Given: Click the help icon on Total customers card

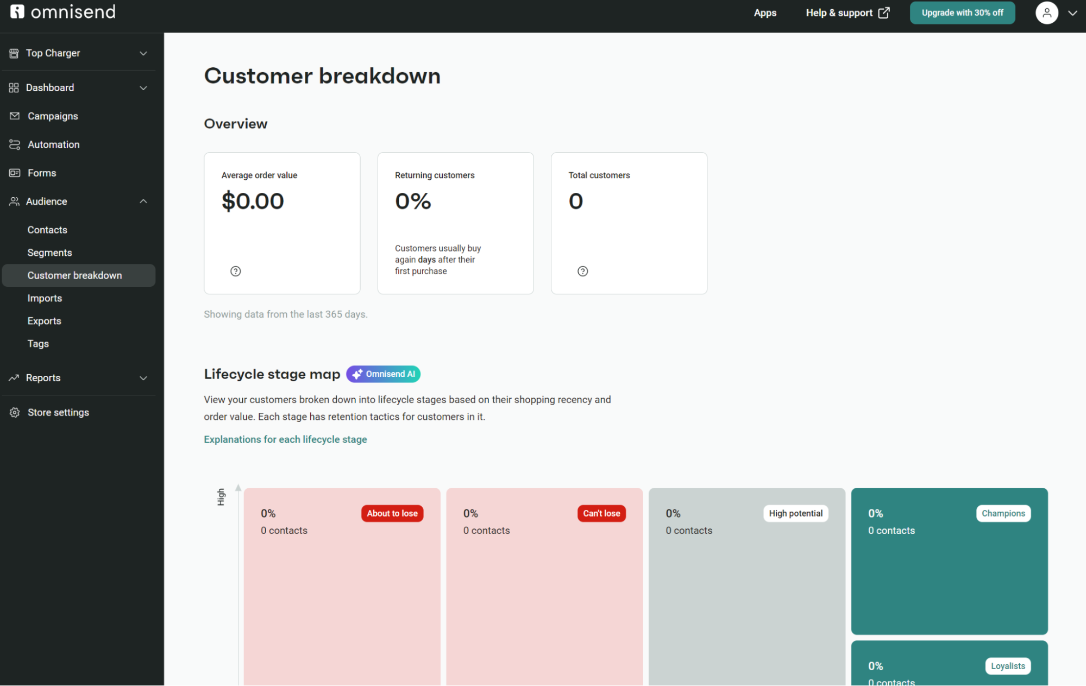Looking at the screenshot, I should [582, 271].
